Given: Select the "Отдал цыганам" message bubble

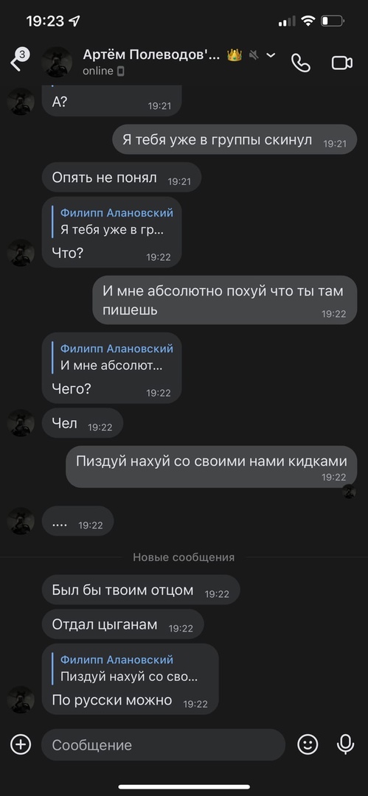Looking at the screenshot, I should pos(122,624).
